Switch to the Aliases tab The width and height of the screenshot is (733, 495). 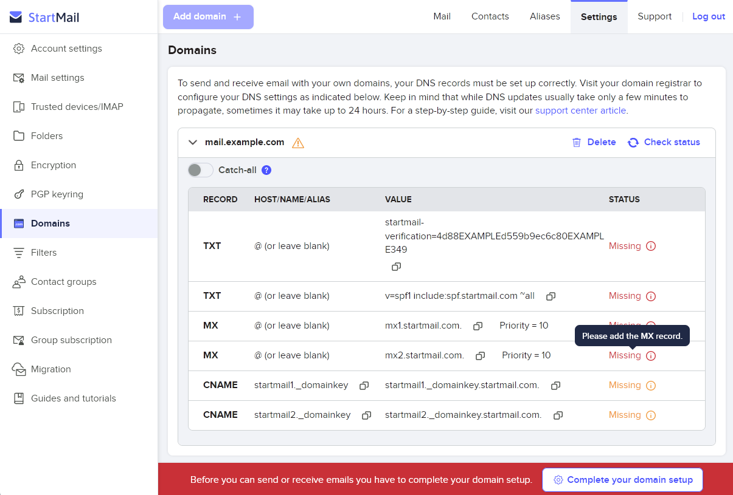pyautogui.click(x=544, y=16)
